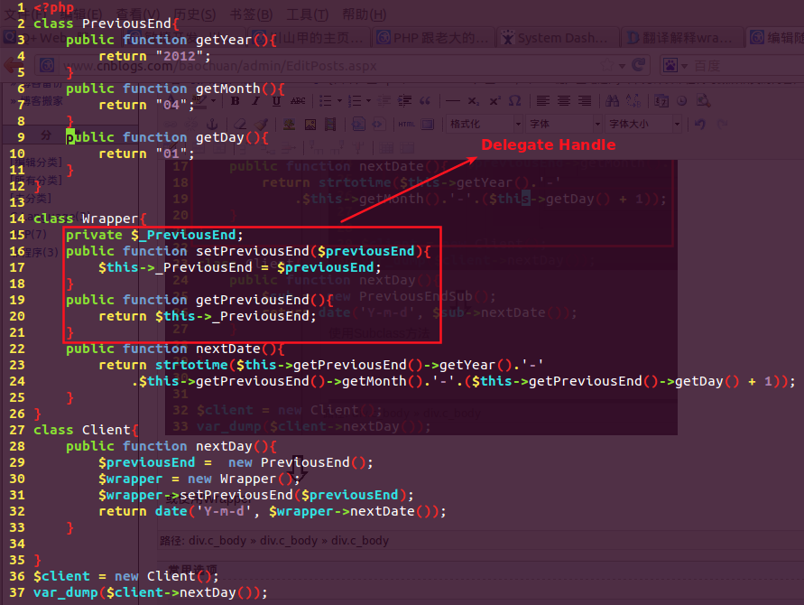Click the browser reload button
This screenshot has height=605, width=804.
639,66
